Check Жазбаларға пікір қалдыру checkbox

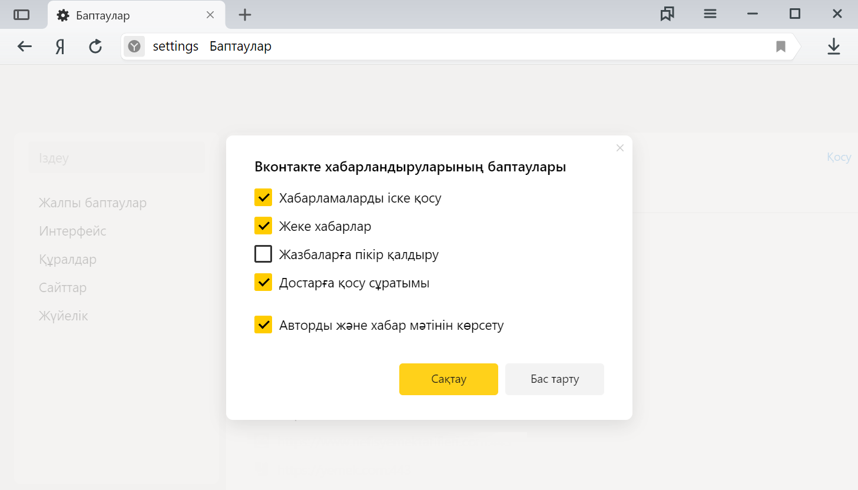point(263,254)
